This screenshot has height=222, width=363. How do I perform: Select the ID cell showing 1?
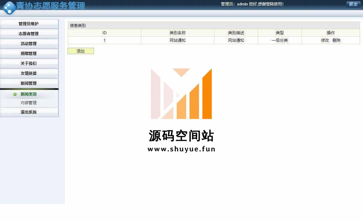[x=105, y=40]
